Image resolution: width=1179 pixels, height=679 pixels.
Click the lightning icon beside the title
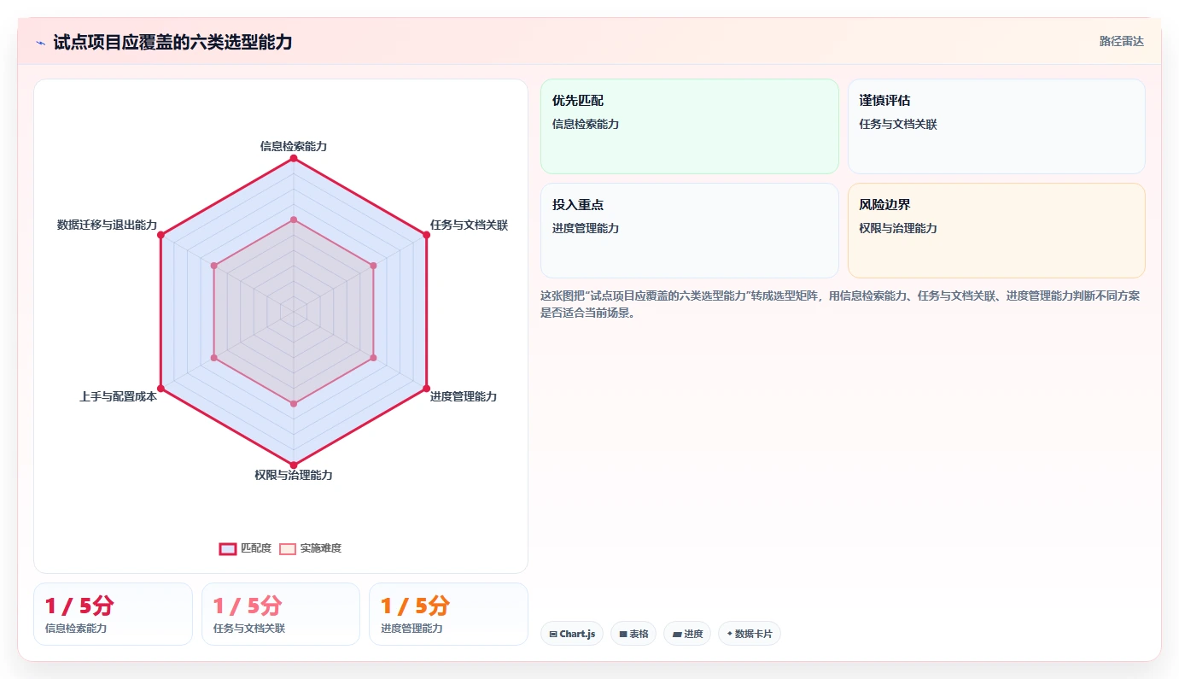41,43
